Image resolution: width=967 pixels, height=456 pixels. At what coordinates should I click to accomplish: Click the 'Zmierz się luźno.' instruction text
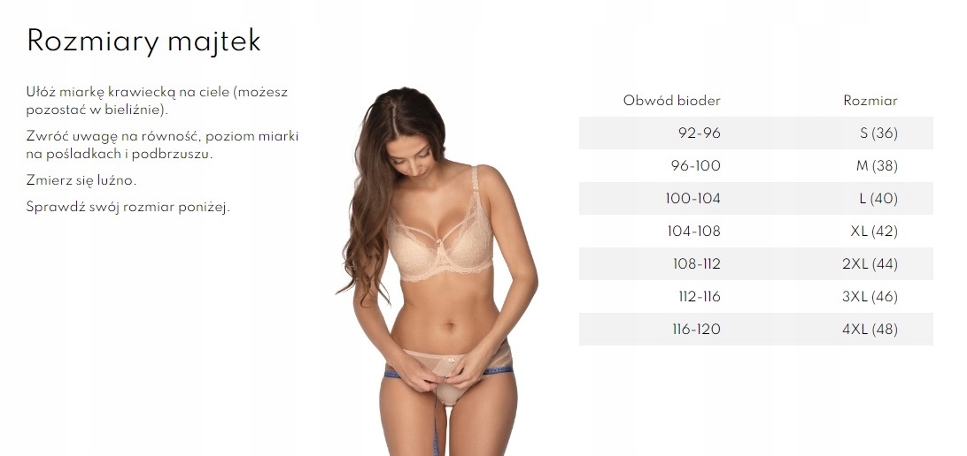click(81, 180)
